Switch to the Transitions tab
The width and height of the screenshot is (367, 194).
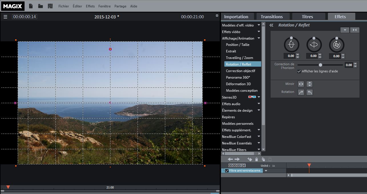pos(272,17)
